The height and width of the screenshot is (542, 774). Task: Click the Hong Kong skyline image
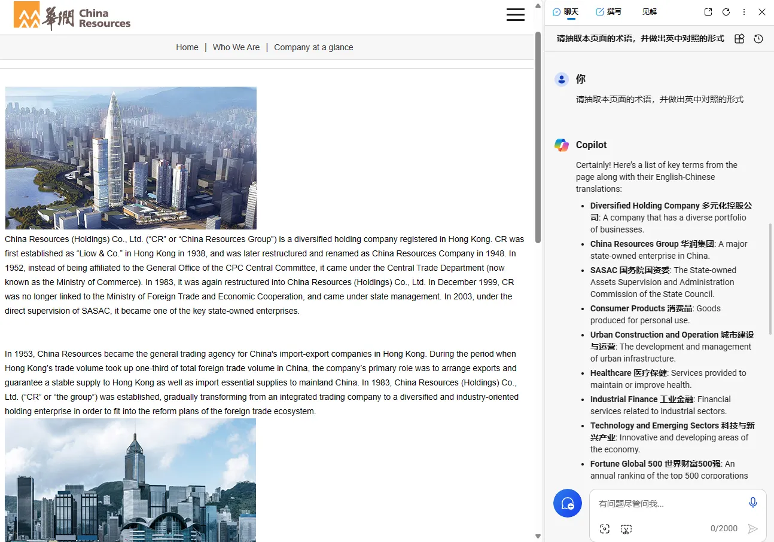point(130,480)
